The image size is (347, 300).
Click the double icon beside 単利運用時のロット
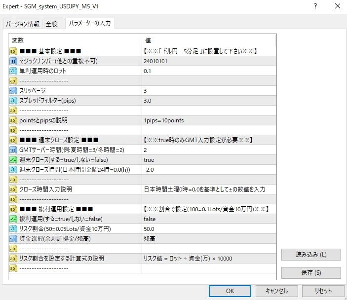click(x=13, y=71)
